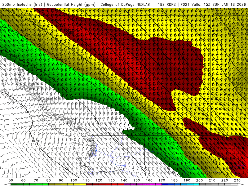Click the bright green swatch ending at 80
Screen dimensions: 248x186
(x=45, y=184)
